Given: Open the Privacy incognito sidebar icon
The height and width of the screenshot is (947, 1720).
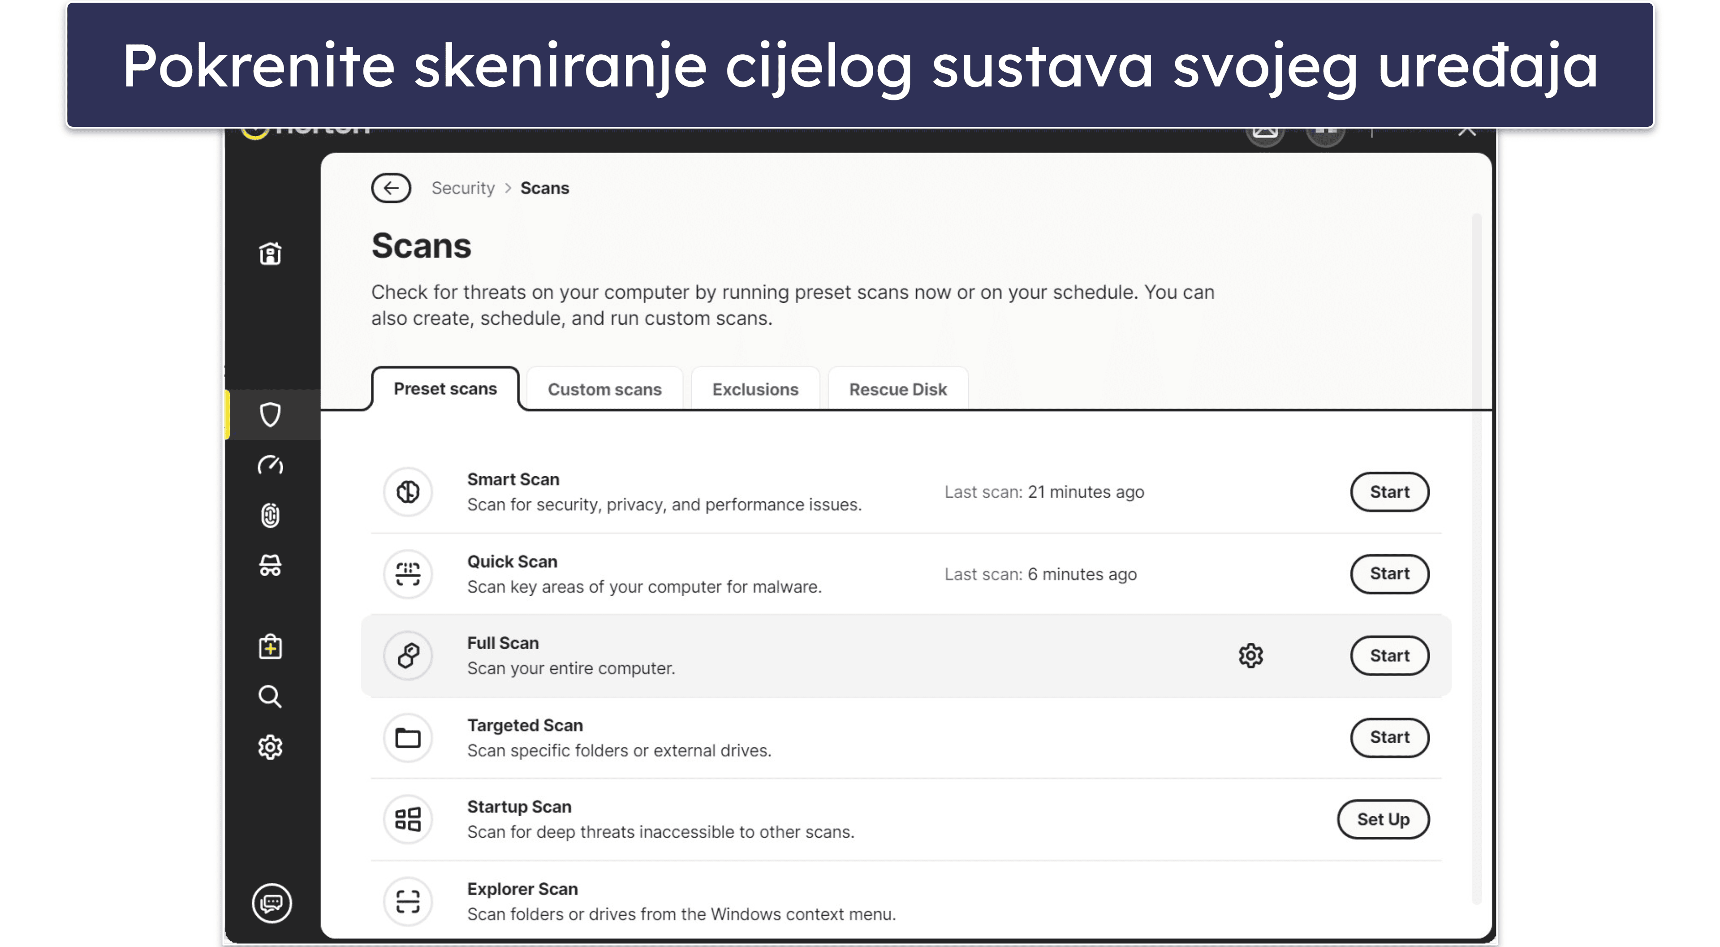Looking at the screenshot, I should [x=271, y=565].
